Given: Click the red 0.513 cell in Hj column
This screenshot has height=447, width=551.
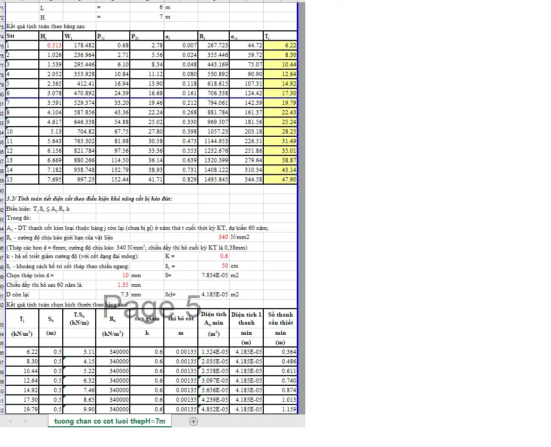Looking at the screenshot, I should 51,46.
